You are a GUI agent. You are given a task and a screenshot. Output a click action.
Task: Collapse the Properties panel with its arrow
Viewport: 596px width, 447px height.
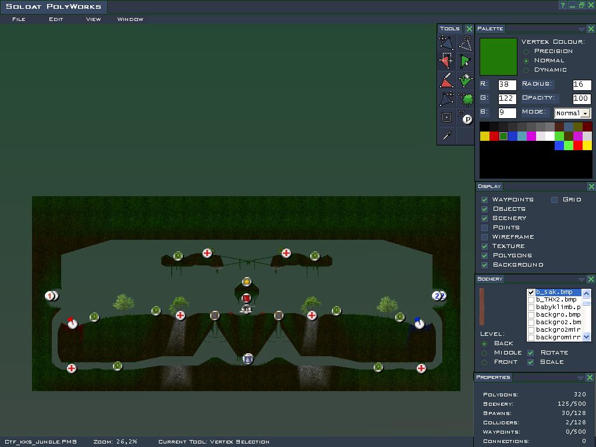pyautogui.click(x=580, y=378)
